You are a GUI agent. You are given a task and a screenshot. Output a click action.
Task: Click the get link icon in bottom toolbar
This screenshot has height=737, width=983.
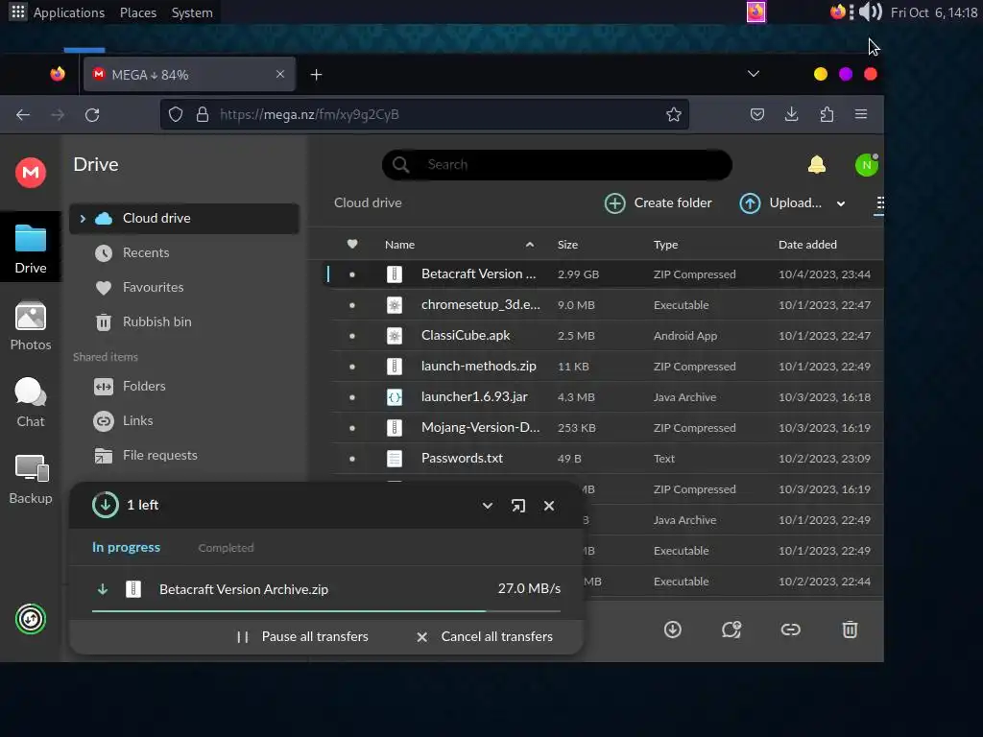[791, 630]
